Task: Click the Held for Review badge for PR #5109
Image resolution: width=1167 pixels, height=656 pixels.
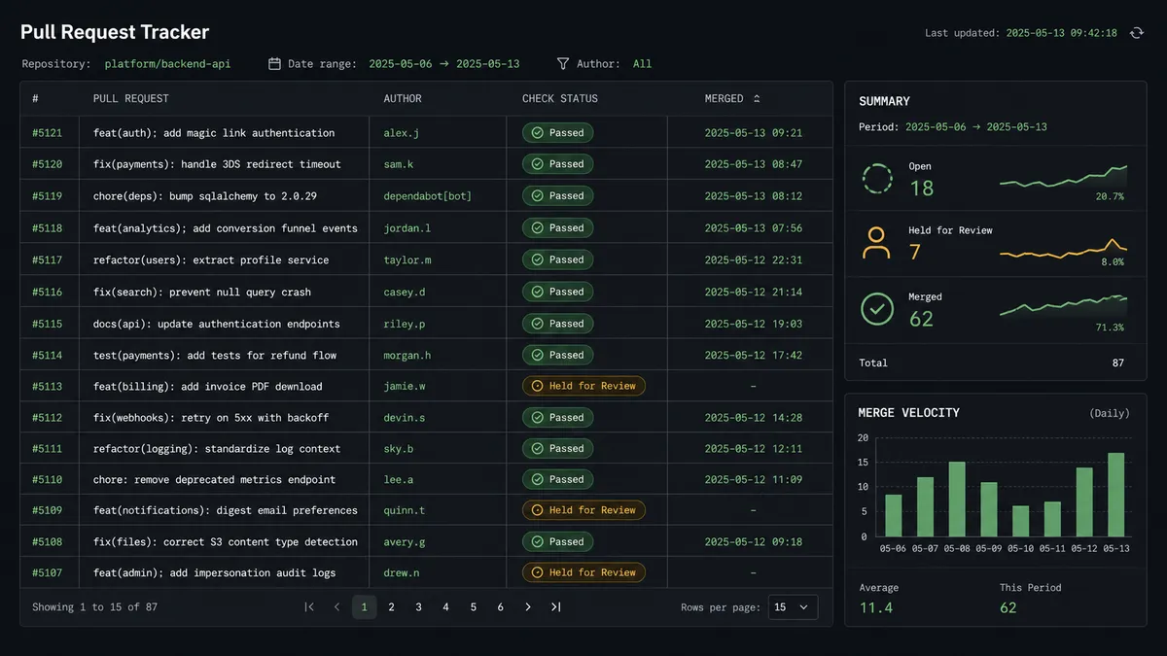Action: (x=583, y=510)
